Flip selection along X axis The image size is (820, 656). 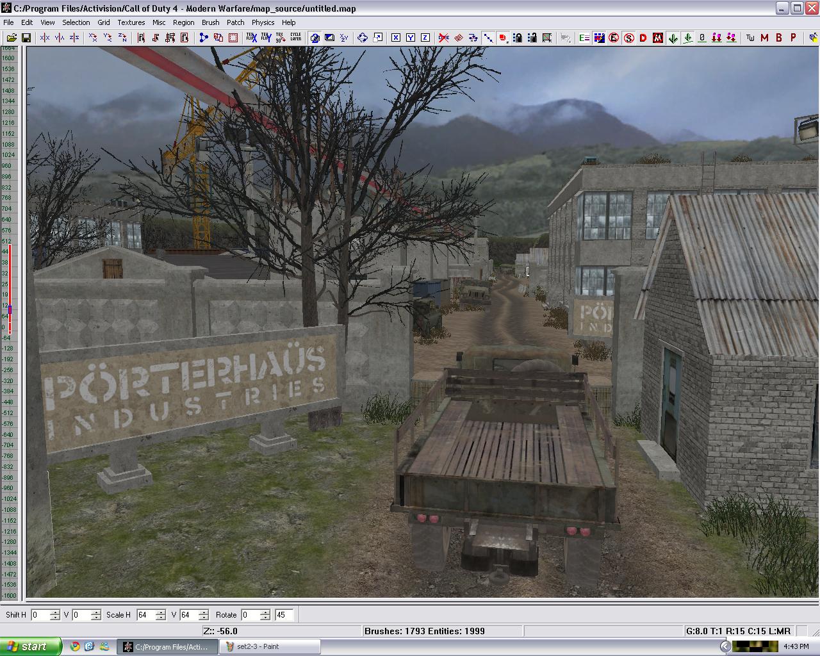(x=44, y=38)
